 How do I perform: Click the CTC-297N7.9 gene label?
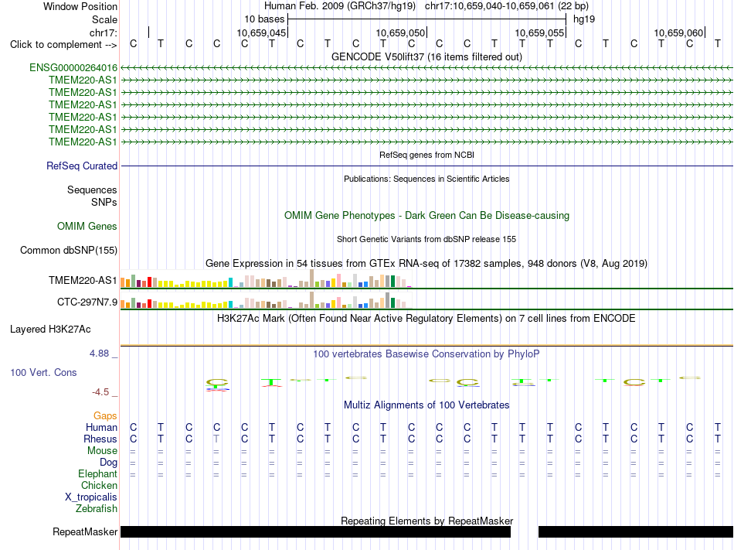pos(87,302)
